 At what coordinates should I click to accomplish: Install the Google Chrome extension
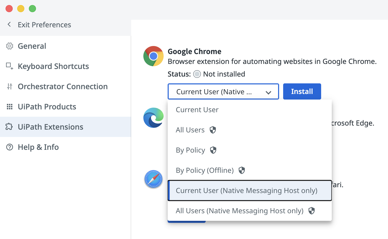302,91
